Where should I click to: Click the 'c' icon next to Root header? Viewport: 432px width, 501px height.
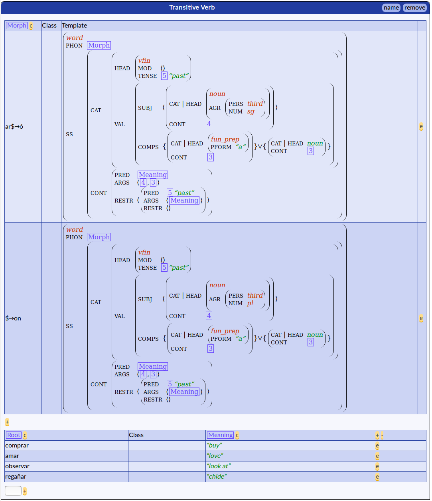tap(25, 435)
